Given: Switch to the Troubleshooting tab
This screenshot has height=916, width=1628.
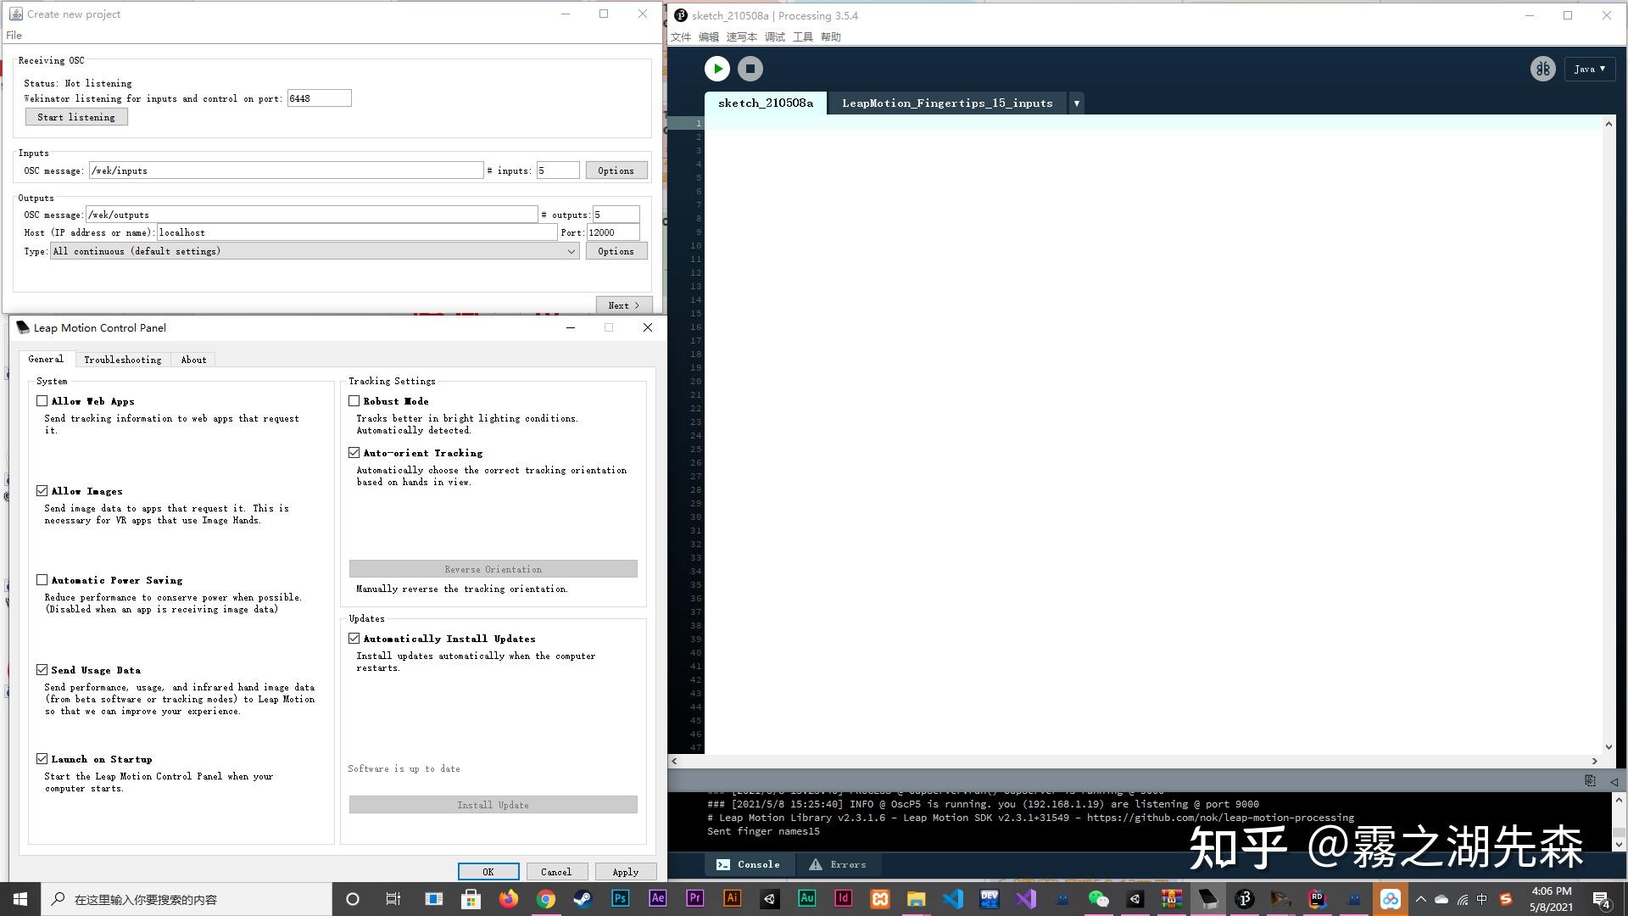Looking at the screenshot, I should point(122,360).
